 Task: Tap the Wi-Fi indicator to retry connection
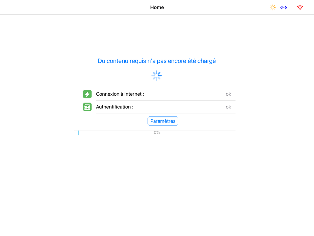[300, 7]
